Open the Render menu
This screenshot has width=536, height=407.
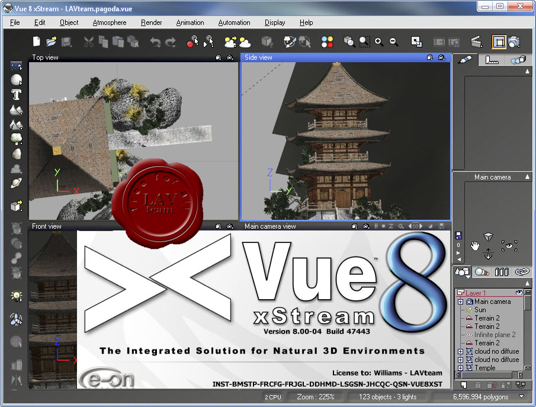(152, 23)
